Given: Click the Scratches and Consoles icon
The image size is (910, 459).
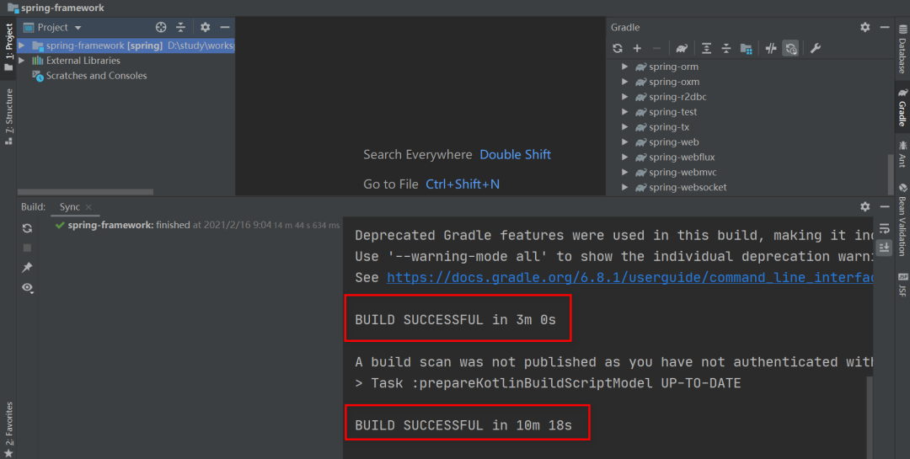Looking at the screenshot, I should [x=38, y=76].
